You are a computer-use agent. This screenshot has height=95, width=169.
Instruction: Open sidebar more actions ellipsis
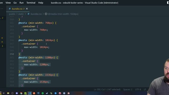tap(2, 9)
